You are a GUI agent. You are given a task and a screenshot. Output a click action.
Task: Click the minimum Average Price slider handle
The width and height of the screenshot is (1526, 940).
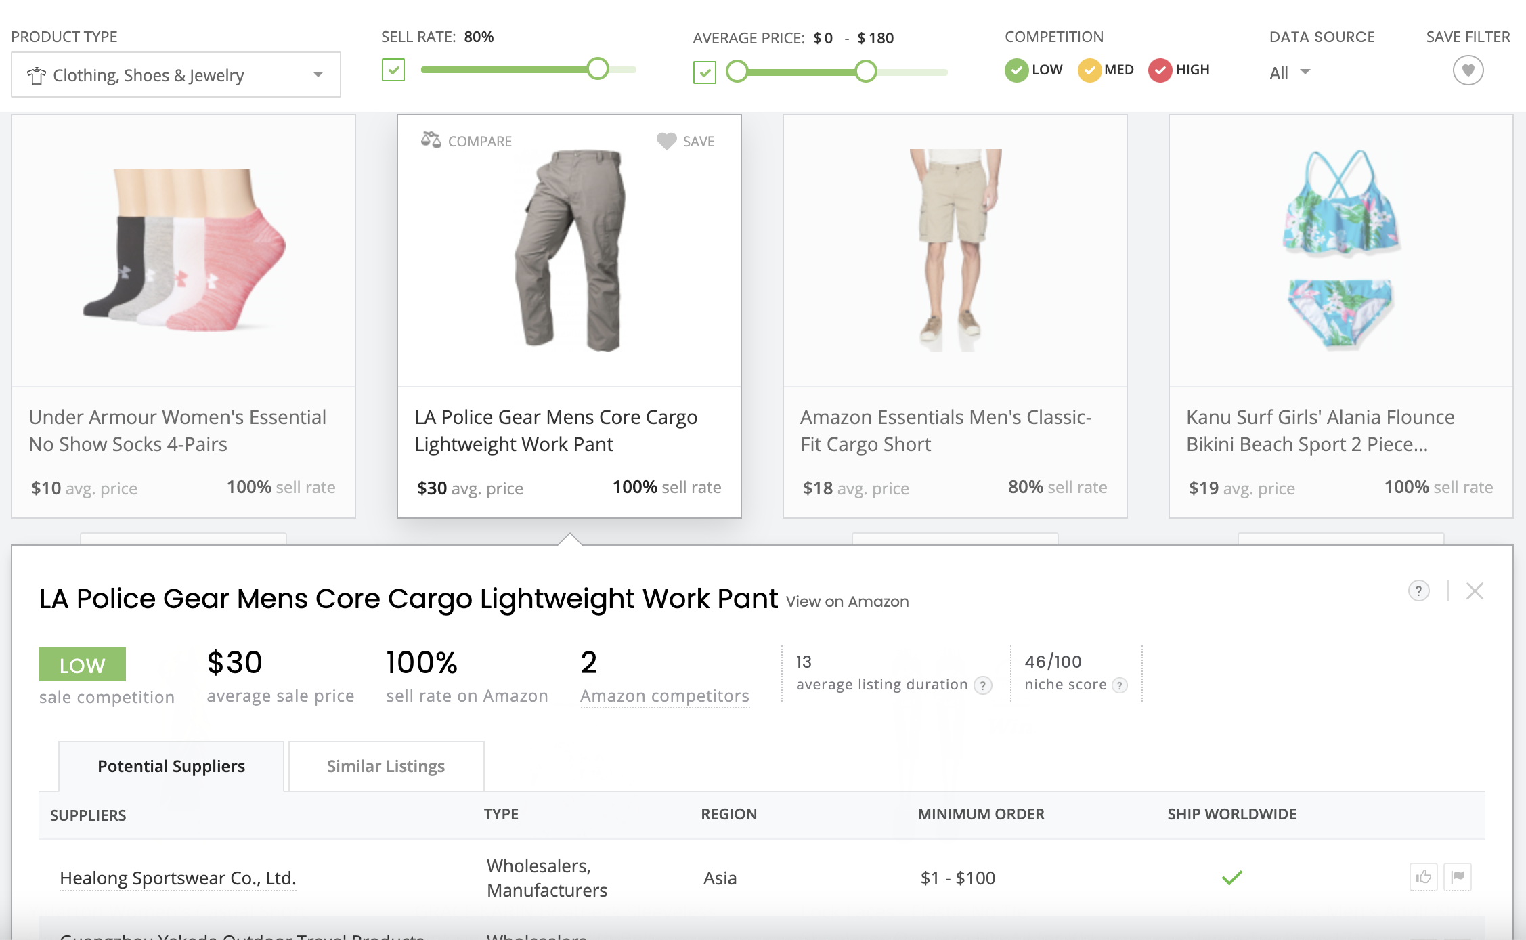pyautogui.click(x=737, y=71)
